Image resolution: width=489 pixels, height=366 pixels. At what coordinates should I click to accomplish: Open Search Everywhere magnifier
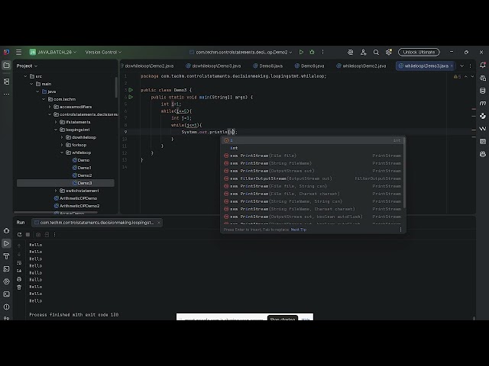point(376,53)
